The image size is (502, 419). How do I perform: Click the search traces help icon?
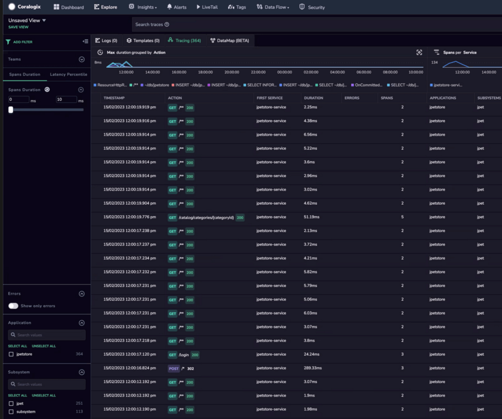(x=167, y=25)
